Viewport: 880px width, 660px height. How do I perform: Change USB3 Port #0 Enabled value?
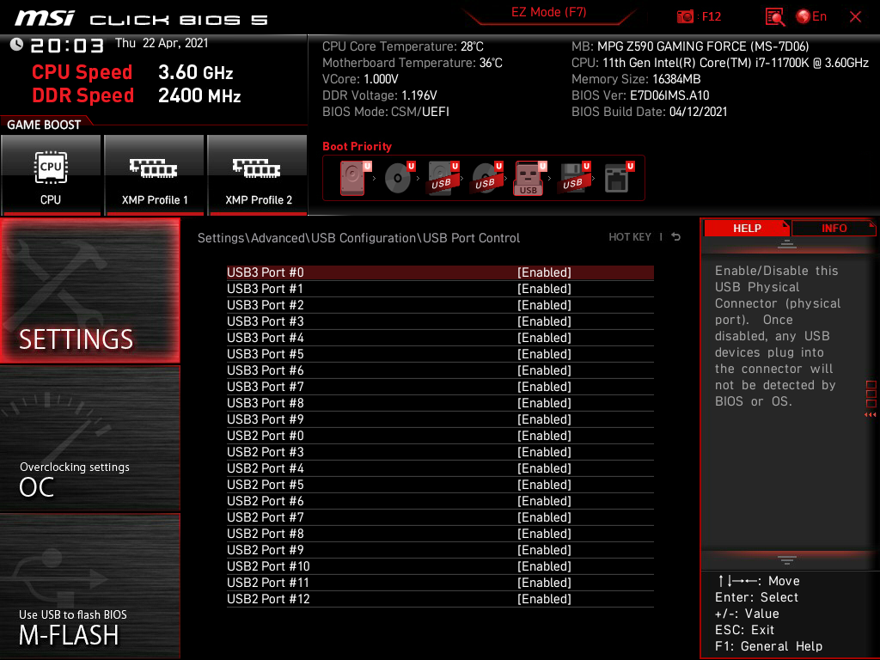point(544,272)
